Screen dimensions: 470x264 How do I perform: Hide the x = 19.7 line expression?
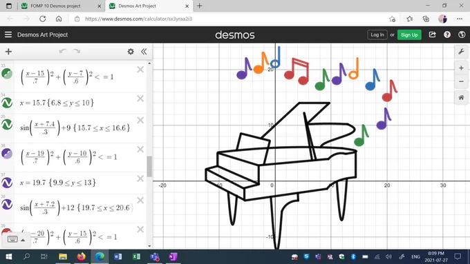pos(7,183)
